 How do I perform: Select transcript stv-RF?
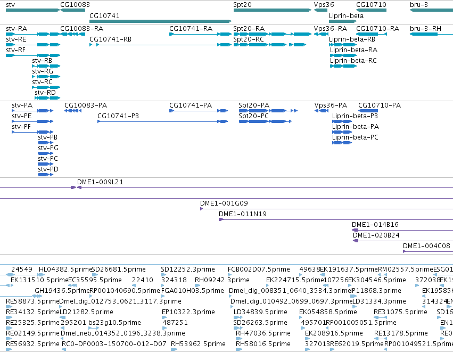pos(33,55)
